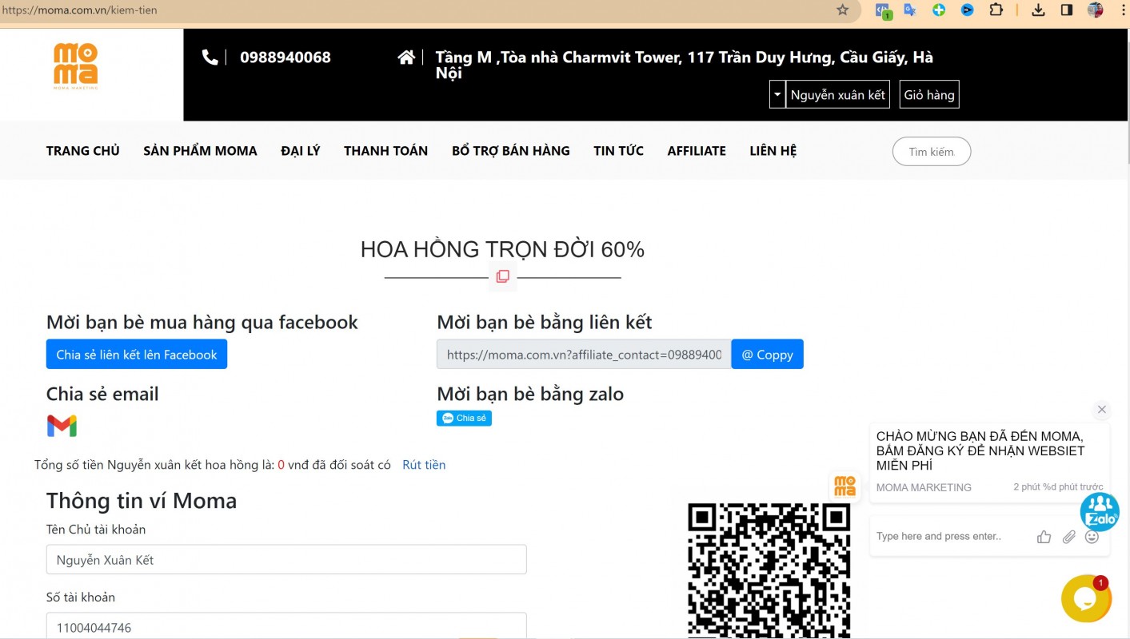Image resolution: width=1130 pixels, height=639 pixels.
Task: Click the Gmail icon under Chia sẻ email
Action: click(62, 426)
